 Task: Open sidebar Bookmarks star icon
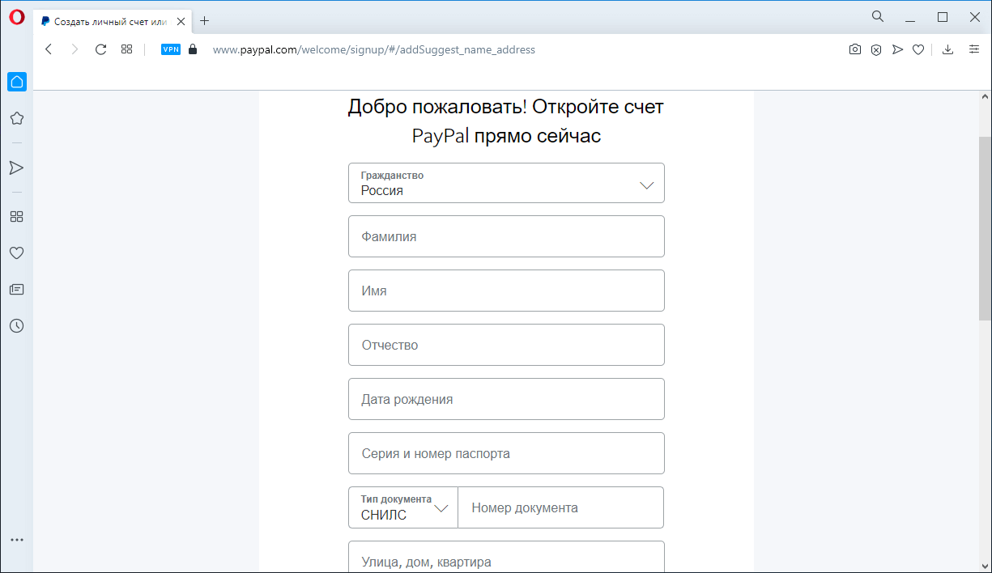[16, 118]
